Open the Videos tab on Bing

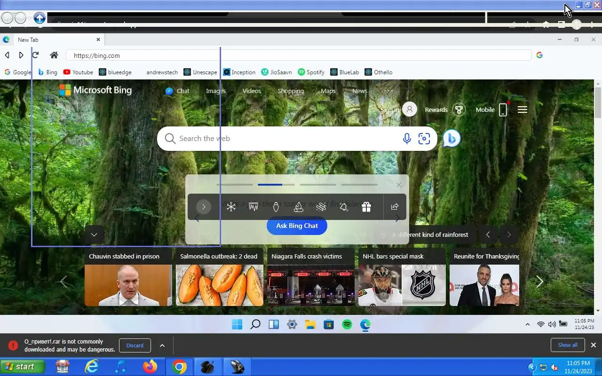(252, 91)
